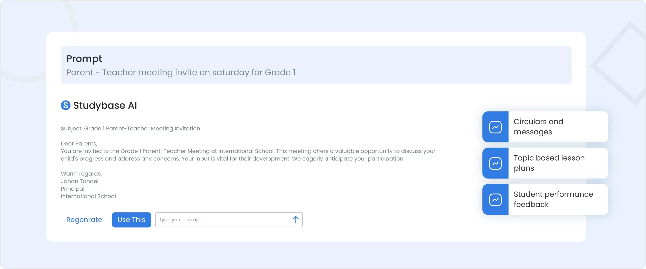This screenshot has height=269, width=646.
Task: Click the Studybase blue S logo
Action: tap(66, 105)
